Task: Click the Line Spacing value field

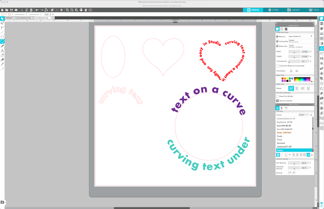Action: coord(304,163)
